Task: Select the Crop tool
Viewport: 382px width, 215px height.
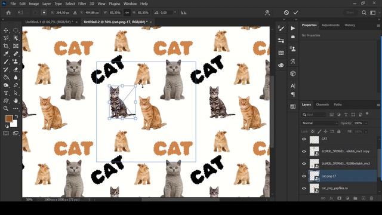Action: (6, 46)
